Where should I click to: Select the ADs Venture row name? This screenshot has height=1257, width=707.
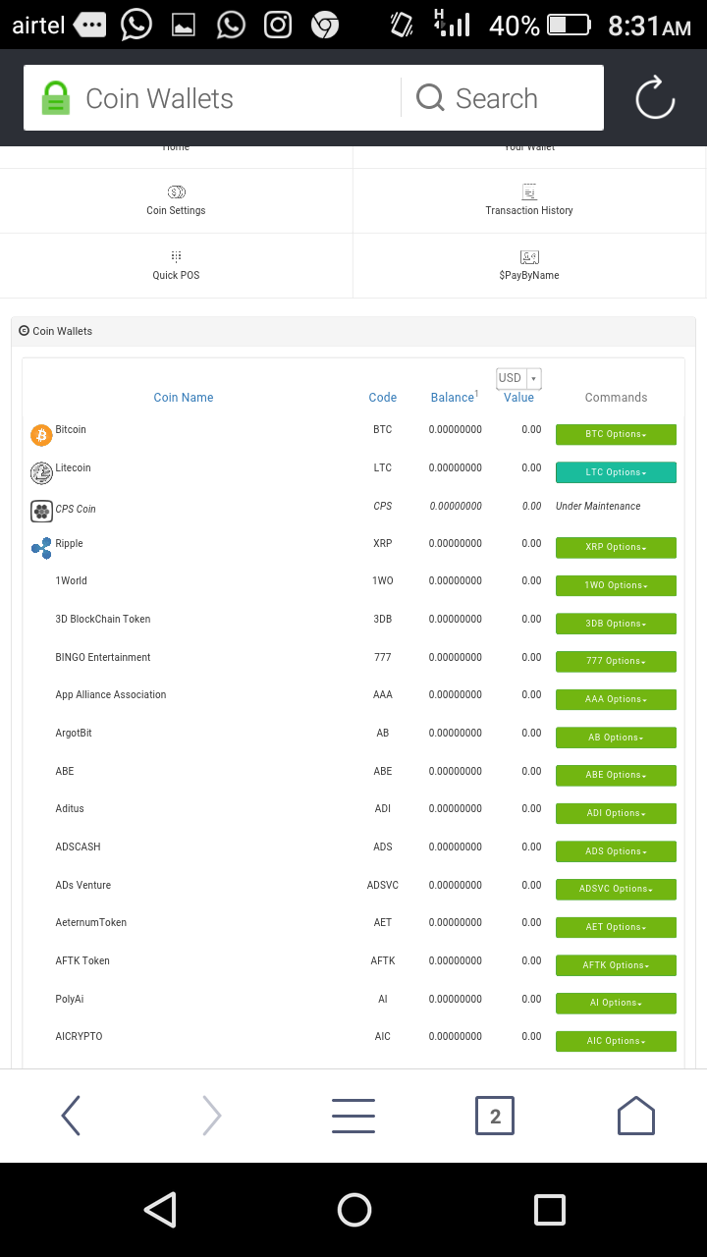pos(83,885)
